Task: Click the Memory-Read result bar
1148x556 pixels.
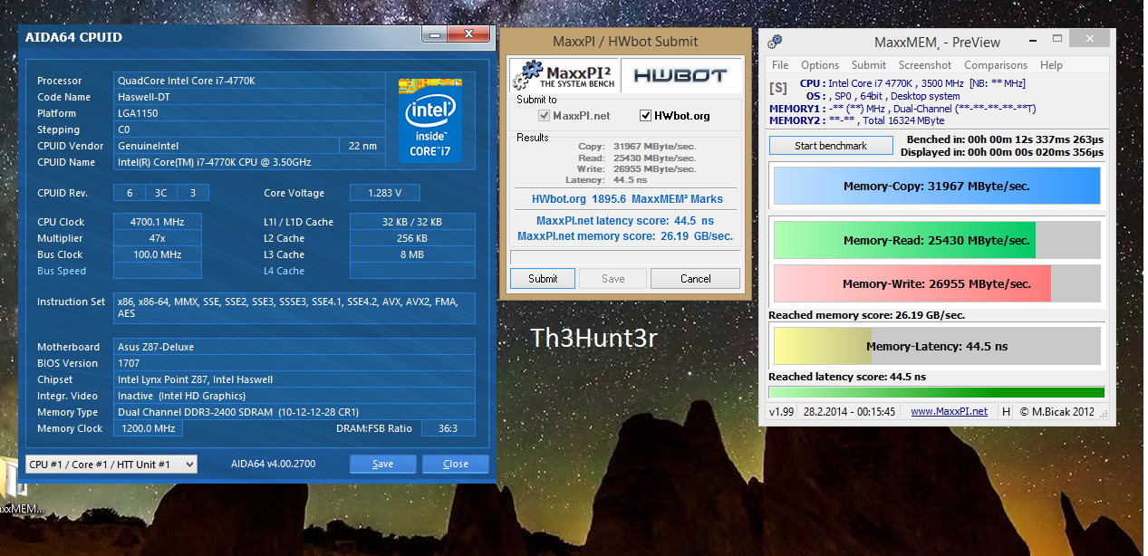Action: (x=937, y=240)
